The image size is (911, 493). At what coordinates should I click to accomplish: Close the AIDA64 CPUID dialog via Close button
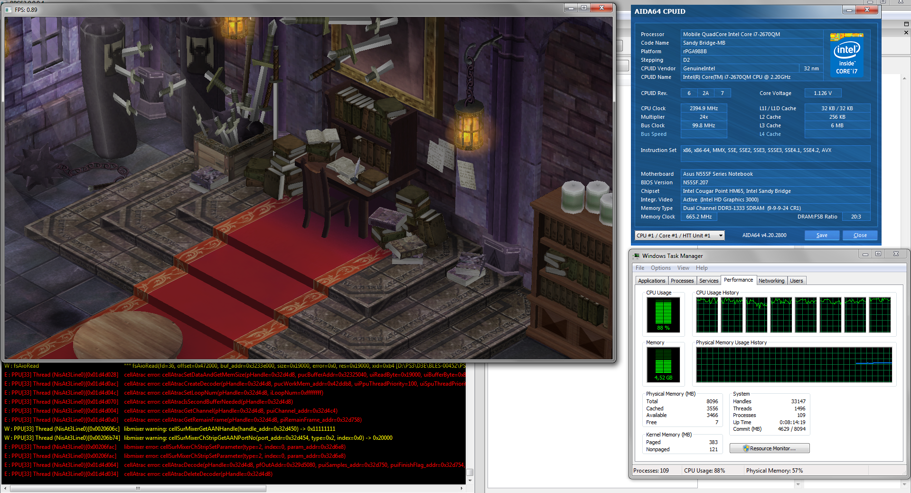coord(859,236)
